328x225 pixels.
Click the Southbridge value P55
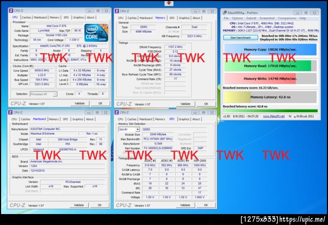point(68,144)
